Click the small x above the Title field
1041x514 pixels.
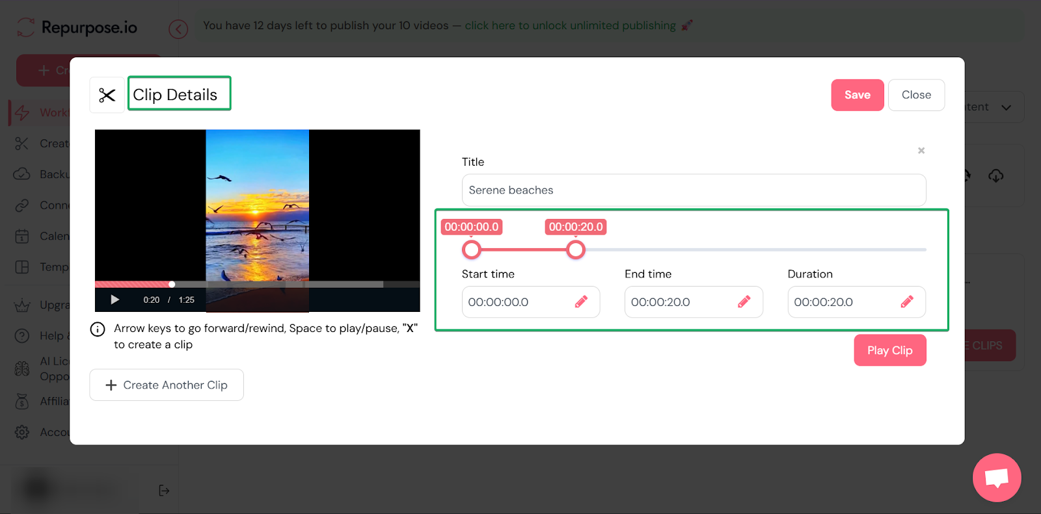(921, 150)
